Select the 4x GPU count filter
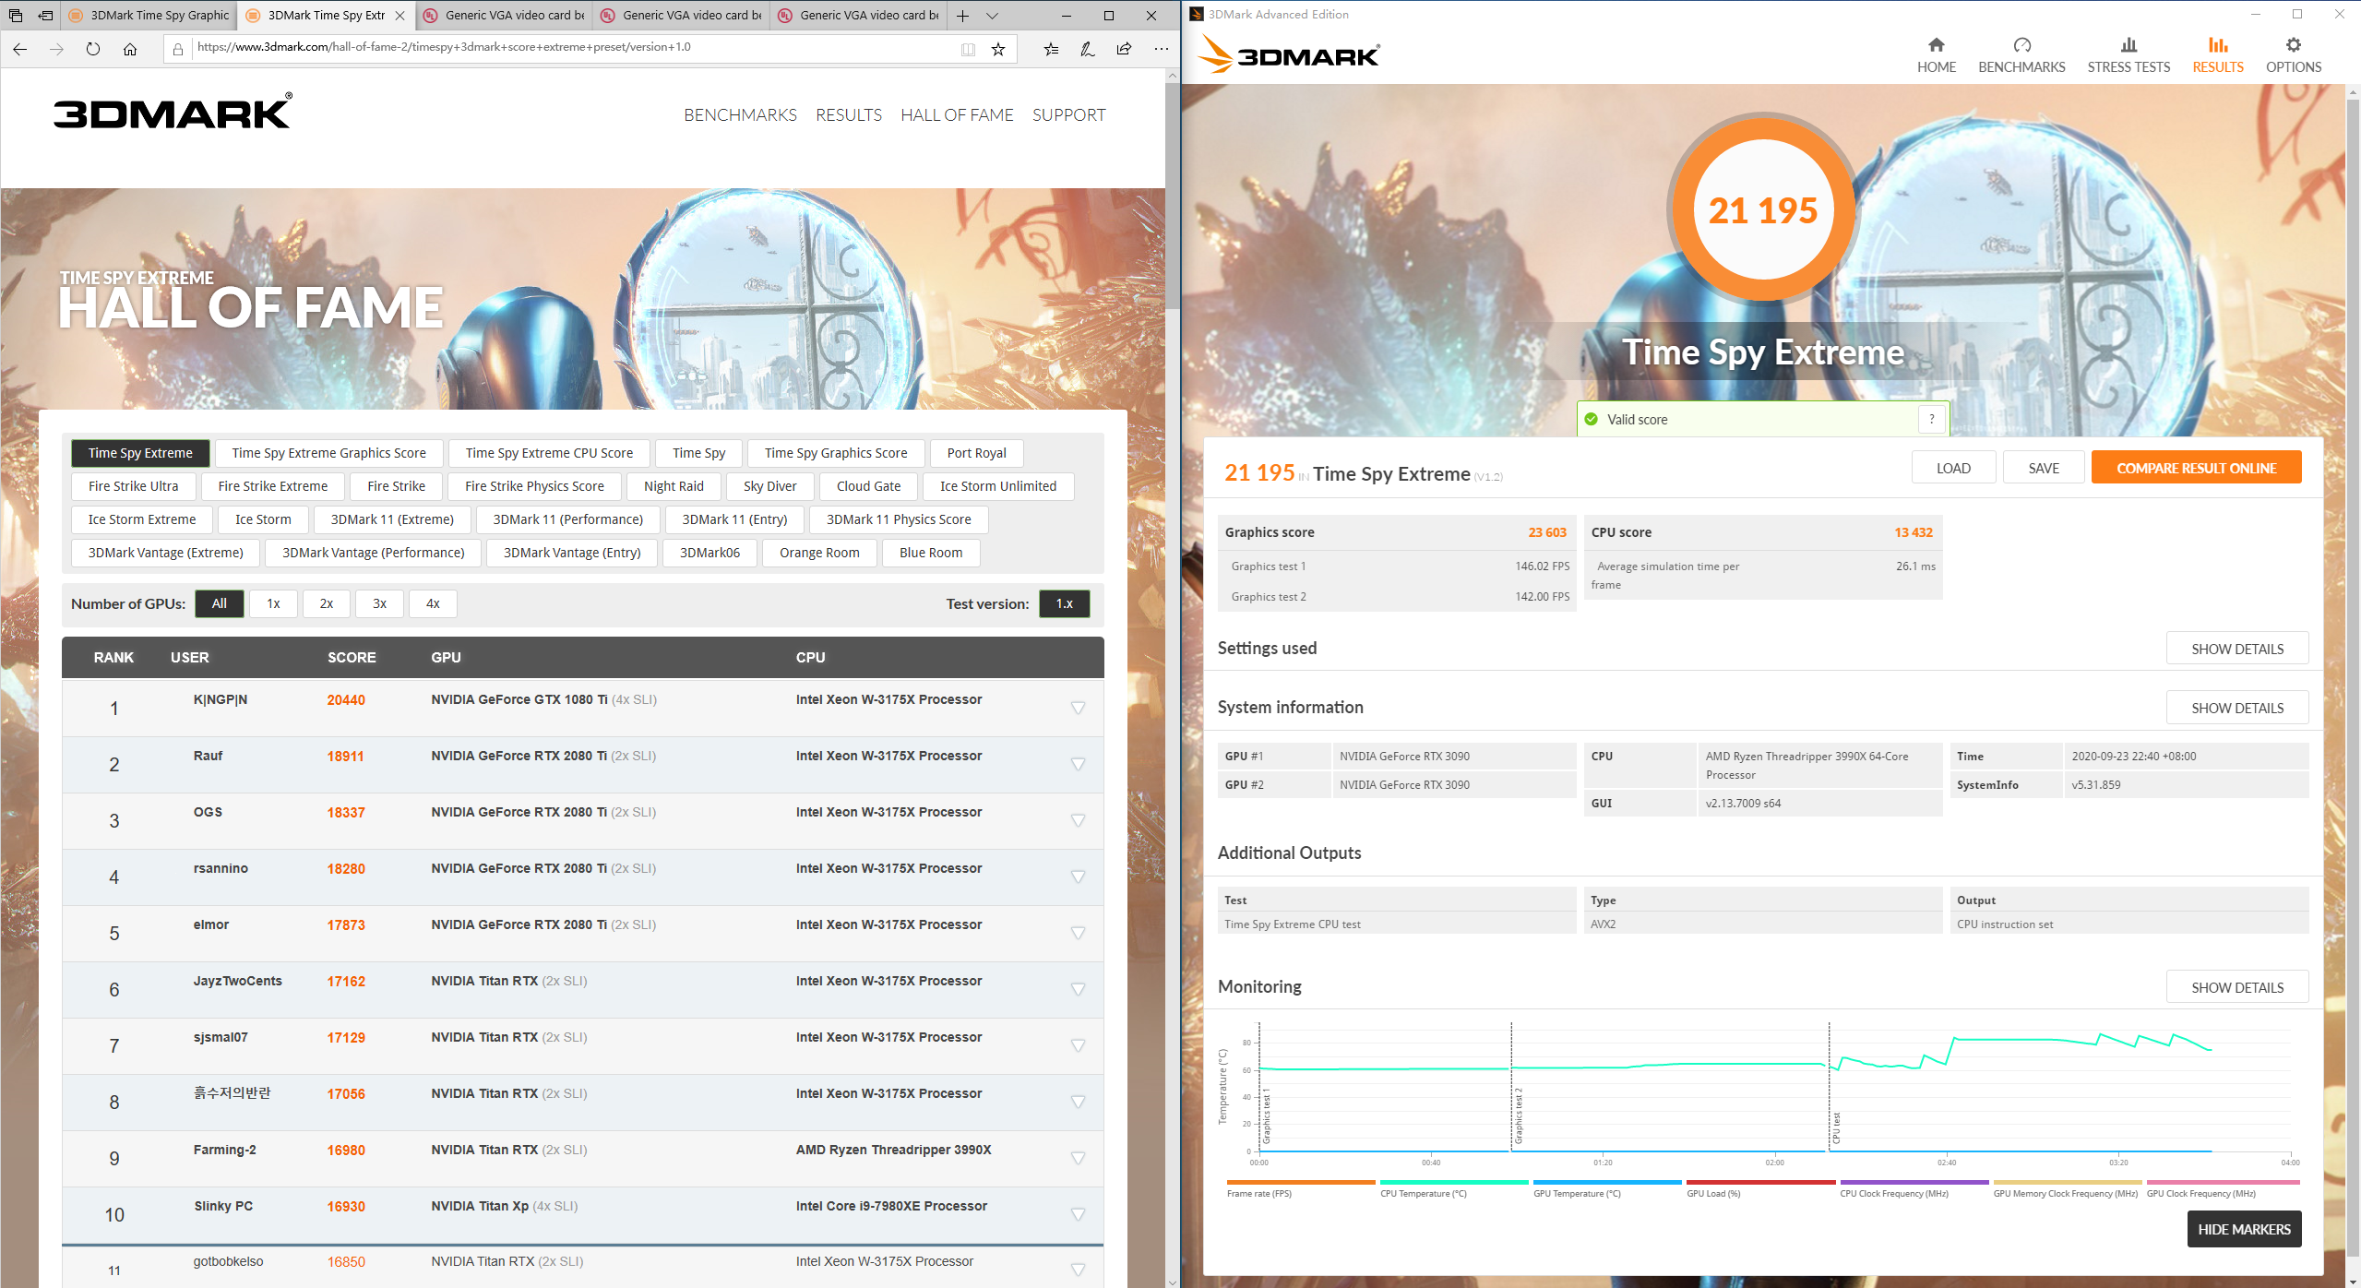 point(433,603)
